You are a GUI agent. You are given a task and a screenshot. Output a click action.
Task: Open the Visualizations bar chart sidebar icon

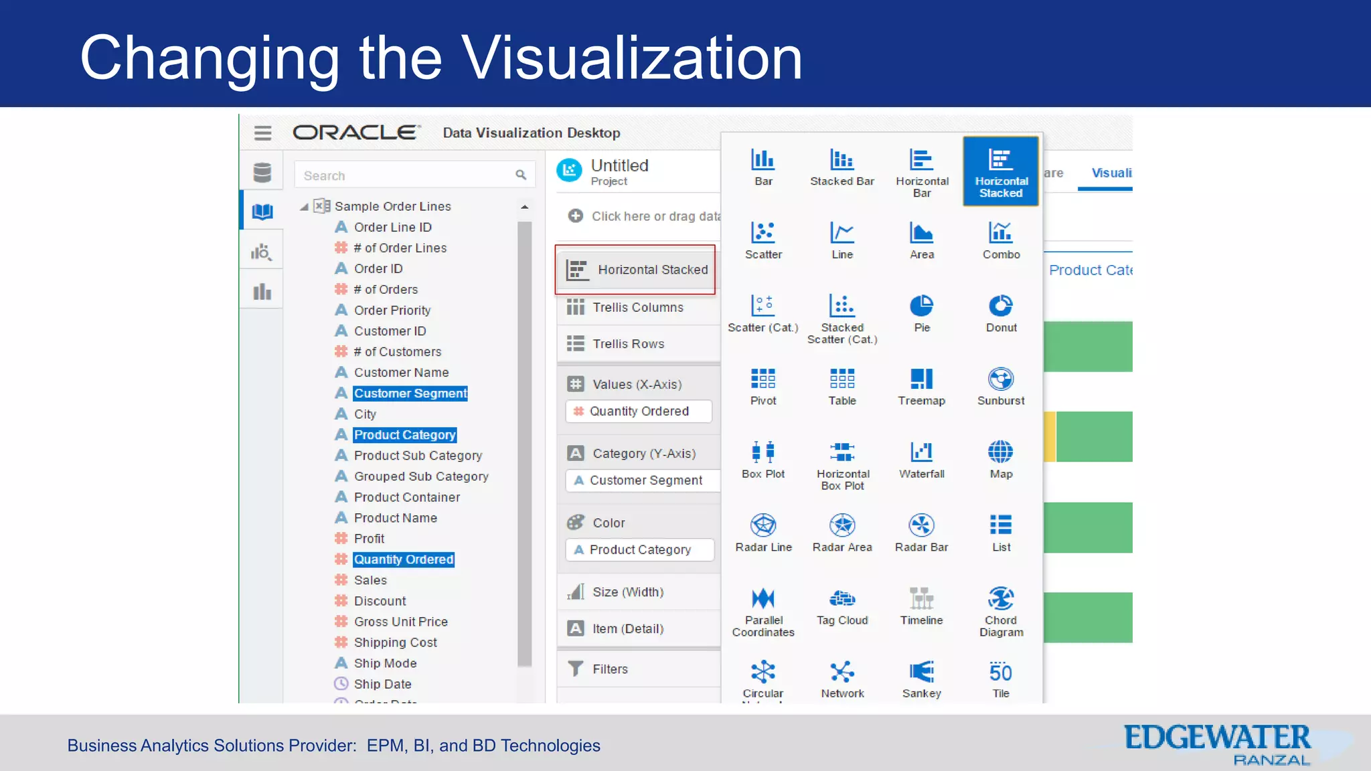(x=262, y=292)
